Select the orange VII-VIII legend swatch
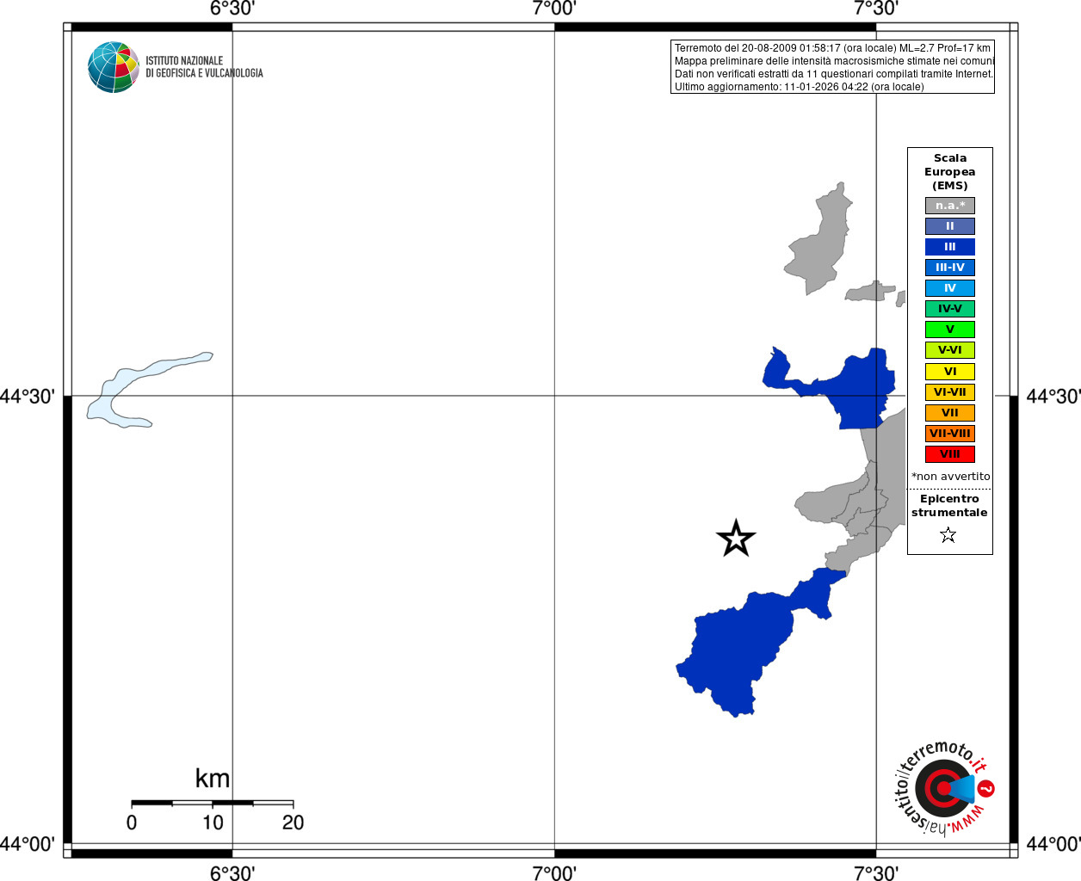The height and width of the screenshot is (881, 1081). tap(950, 434)
